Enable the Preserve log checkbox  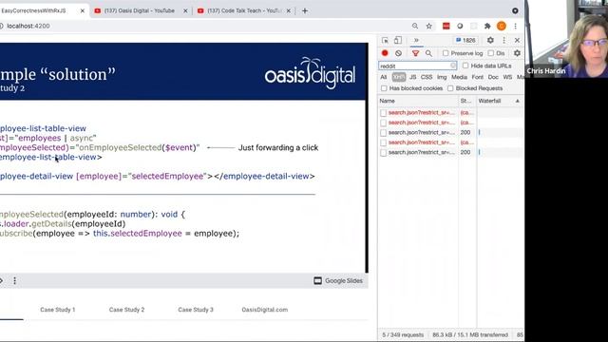tap(446, 53)
